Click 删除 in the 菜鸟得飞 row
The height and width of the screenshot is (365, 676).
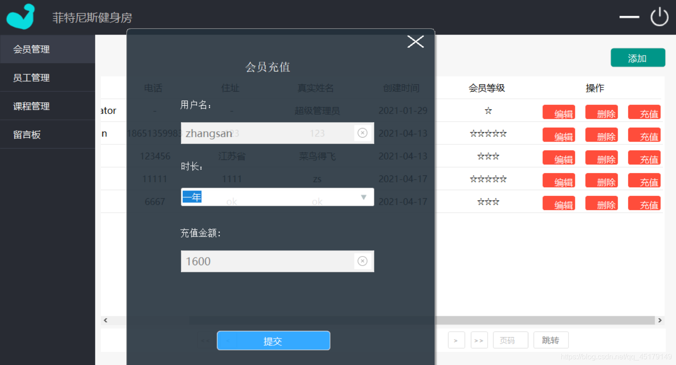602,158
